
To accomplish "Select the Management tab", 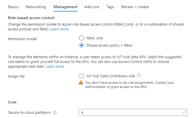I will coord(66,7).
